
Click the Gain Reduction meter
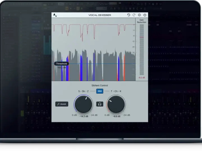pyautogui.click(x=142, y=50)
